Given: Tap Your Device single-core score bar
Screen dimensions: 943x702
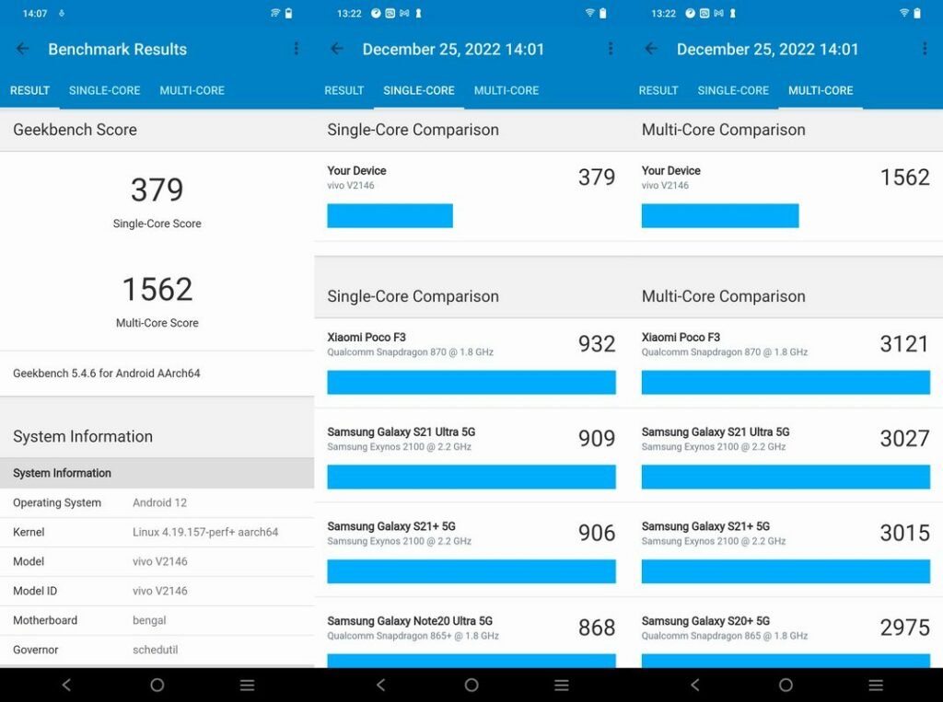Looking at the screenshot, I should 390,216.
